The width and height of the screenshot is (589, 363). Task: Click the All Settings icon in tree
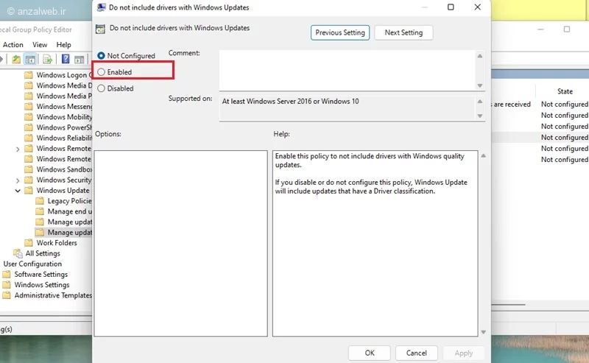(x=18, y=253)
